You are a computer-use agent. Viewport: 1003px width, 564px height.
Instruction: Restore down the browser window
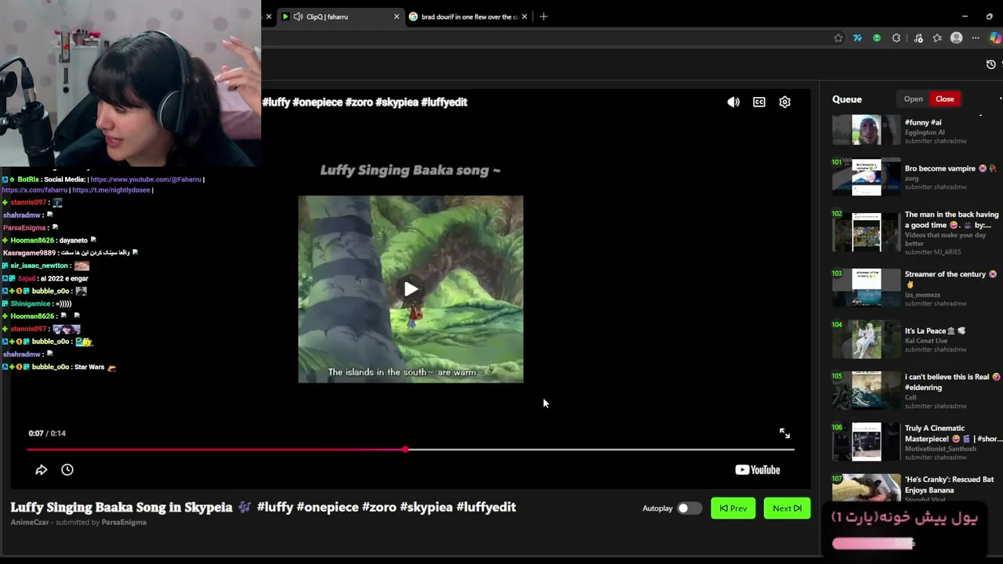pyautogui.click(x=989, y=16)
